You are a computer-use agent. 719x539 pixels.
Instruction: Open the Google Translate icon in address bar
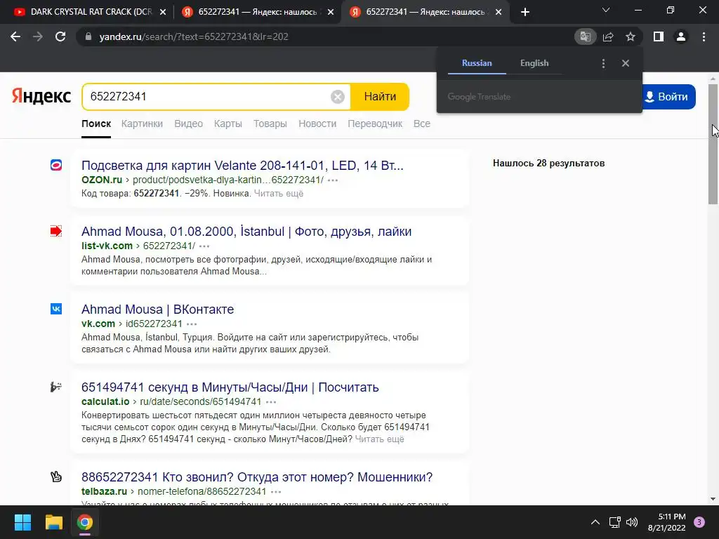tap(585, 36)
